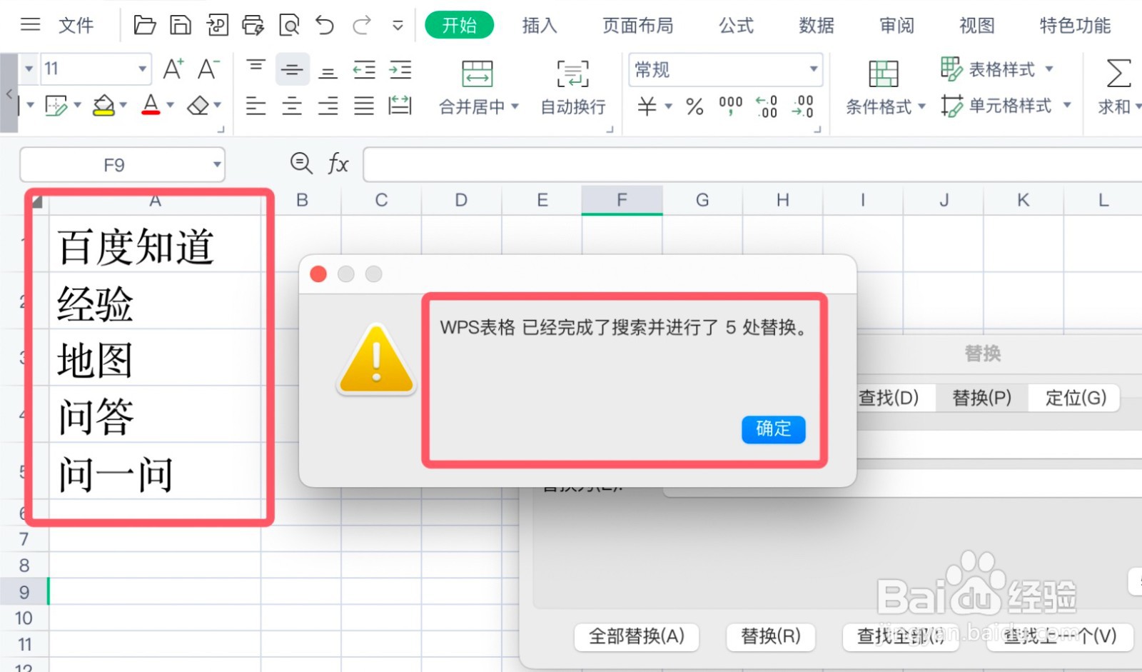Decrease font size with the A- icon
This screenshot has height=672, width=1142.
(x=208, y=69)
